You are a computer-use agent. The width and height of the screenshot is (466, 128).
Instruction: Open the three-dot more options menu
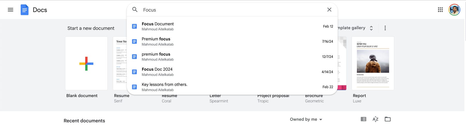385,28
